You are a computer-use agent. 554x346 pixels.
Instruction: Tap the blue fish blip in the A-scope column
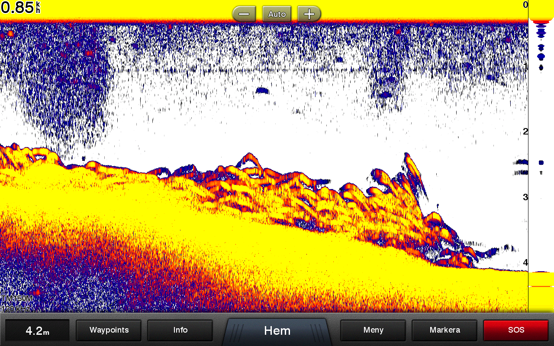[x=541, y=163]
